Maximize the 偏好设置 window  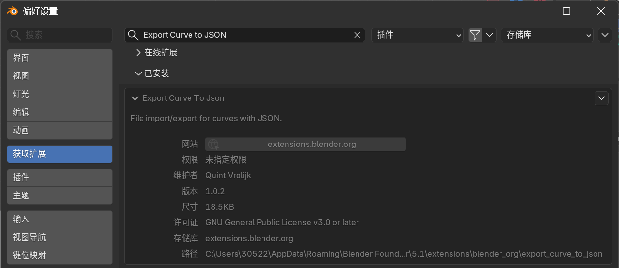pyautogui.click(x=566, y=11)
